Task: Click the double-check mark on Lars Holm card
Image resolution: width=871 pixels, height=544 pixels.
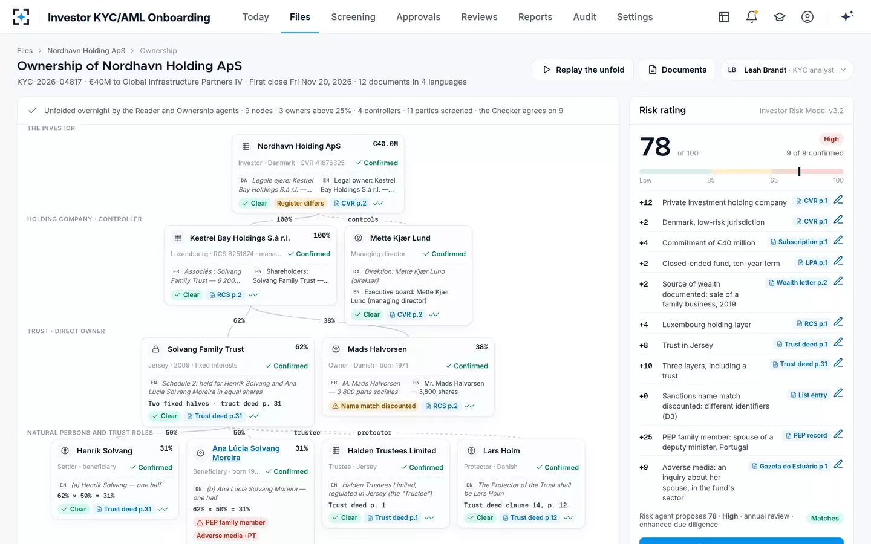Action: tap(569, 518)
